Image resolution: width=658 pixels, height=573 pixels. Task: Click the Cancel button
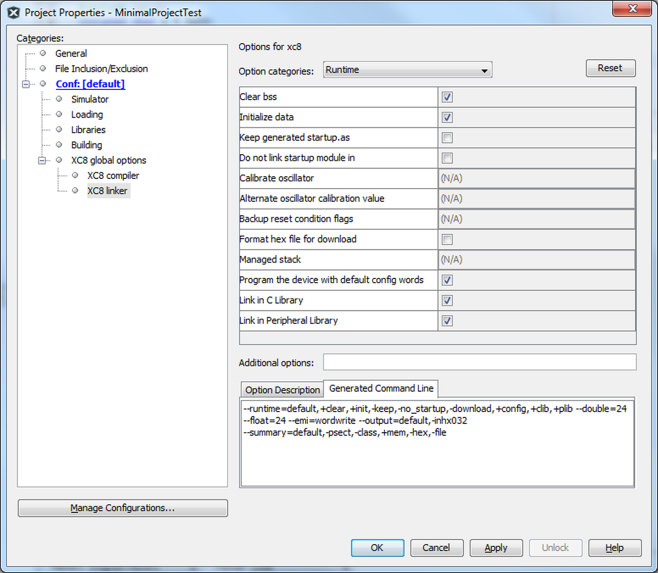pos(436,548)
